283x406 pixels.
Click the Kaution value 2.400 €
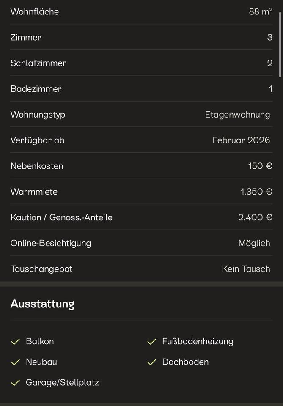[x=255, y=217]
